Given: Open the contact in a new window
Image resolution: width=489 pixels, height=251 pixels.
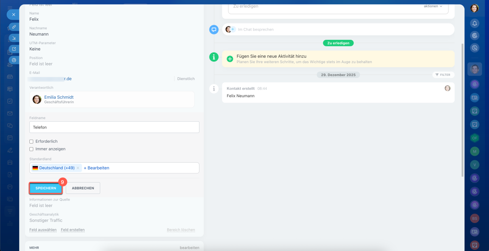Looking at the screenshot, I should [x=14, y=49].
